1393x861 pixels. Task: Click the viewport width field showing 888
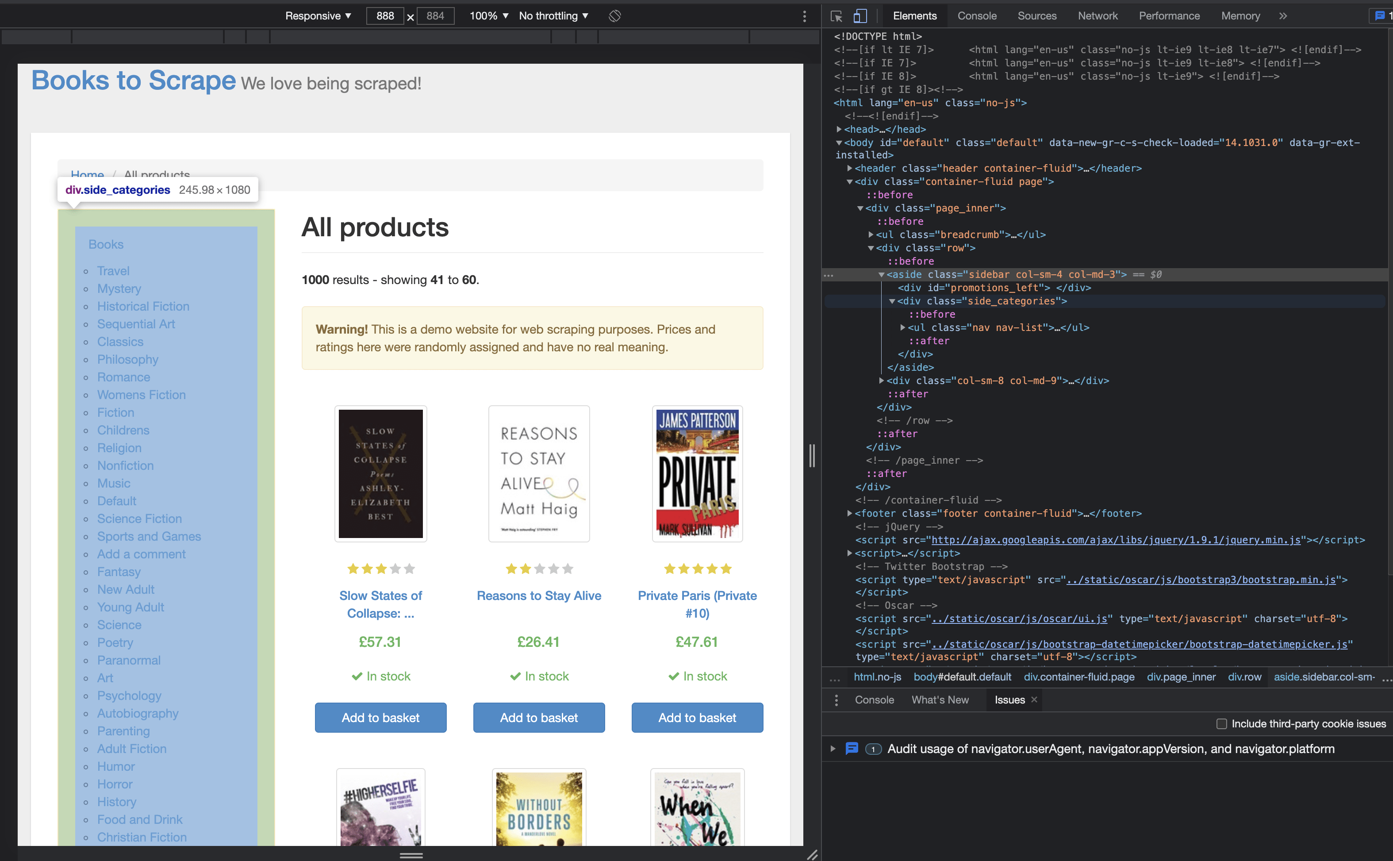(x=385, y=16)
